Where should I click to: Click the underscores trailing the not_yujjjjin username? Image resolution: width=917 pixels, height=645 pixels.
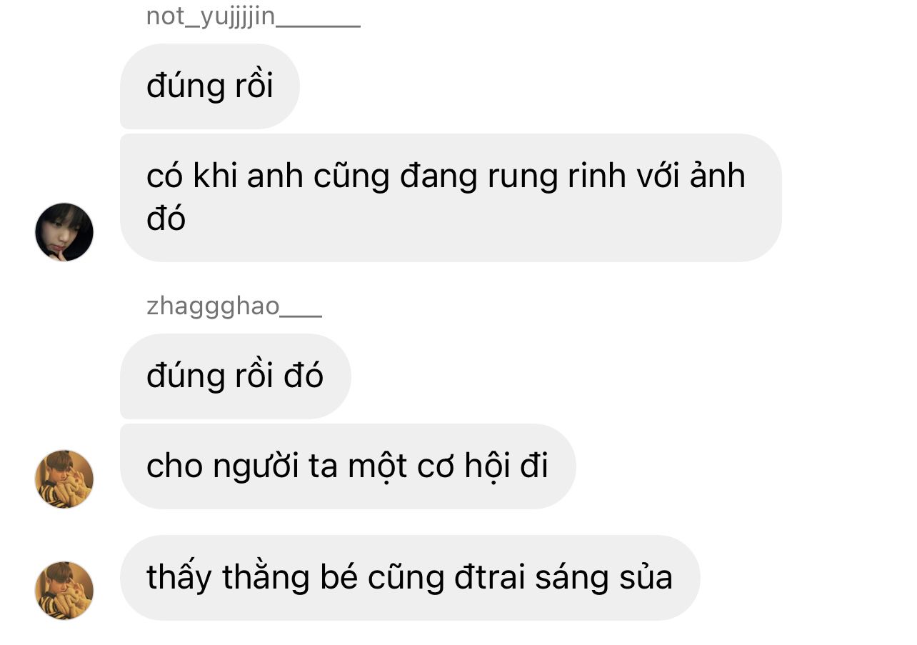coord(318,24)
